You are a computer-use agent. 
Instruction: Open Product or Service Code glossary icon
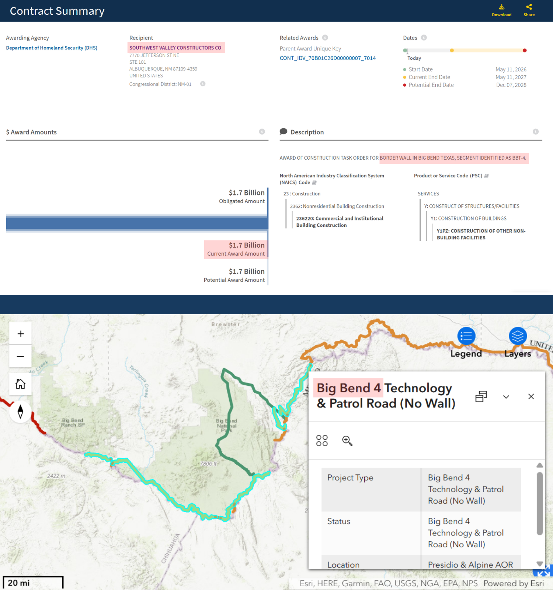click(x=486, y=176)
